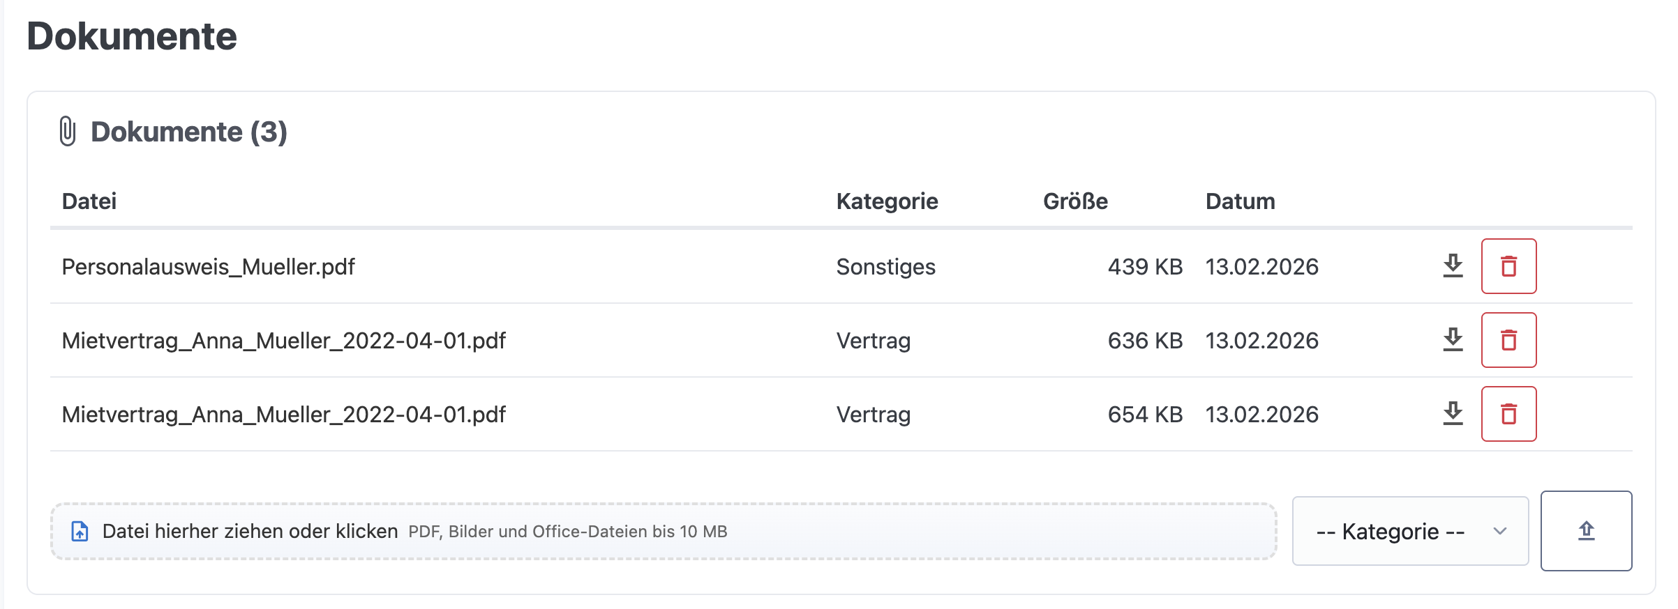Open the Kategorie dropdown
This screenshot has width=1678, height=609.
coord(1408,531)
